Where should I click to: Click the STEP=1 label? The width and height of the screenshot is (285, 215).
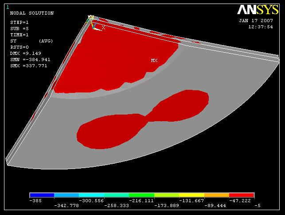coord(19,23)
